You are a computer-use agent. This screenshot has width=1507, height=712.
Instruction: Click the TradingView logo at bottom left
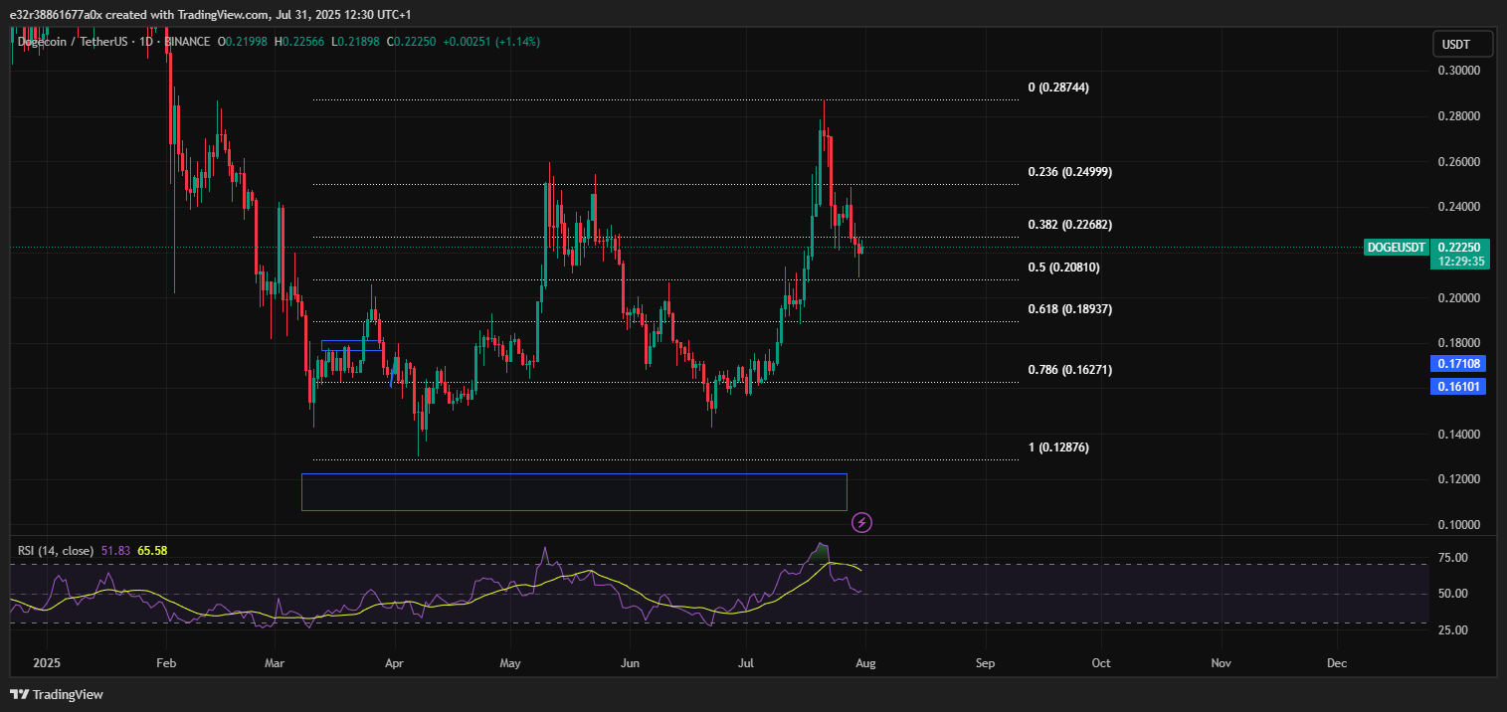58,694
